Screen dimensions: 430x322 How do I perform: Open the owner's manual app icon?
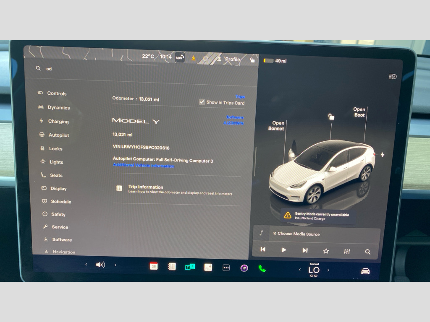(x=172, y=266)
